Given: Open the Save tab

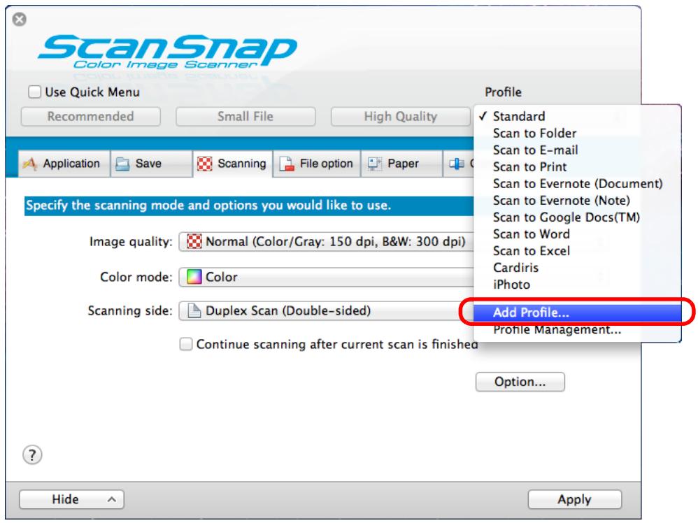Looking at the screenshot, I should [151, 164].
